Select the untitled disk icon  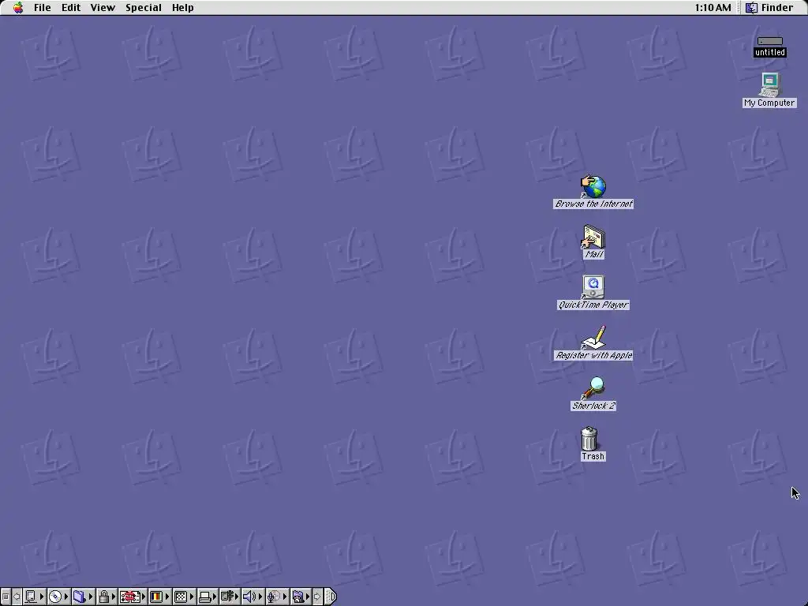point(770,41)
